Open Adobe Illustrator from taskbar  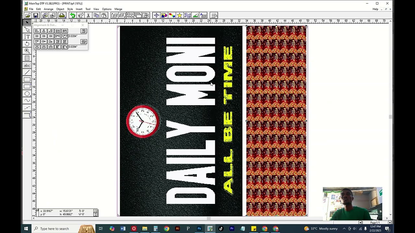[177, 228]
